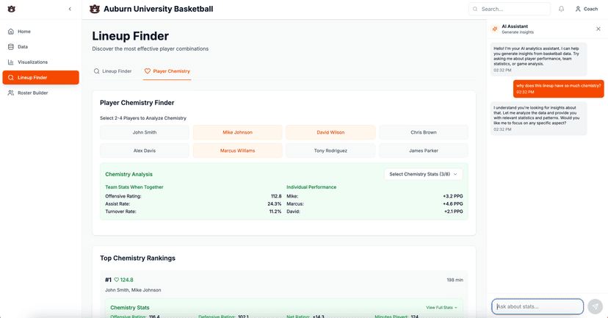Viewport: 608px width, 318px height.
Task: Click the magnifier icon in the search box
Action: tap(475, 9)
